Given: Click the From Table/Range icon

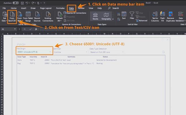Looking at the screenshot, I should tap(28, 17).
